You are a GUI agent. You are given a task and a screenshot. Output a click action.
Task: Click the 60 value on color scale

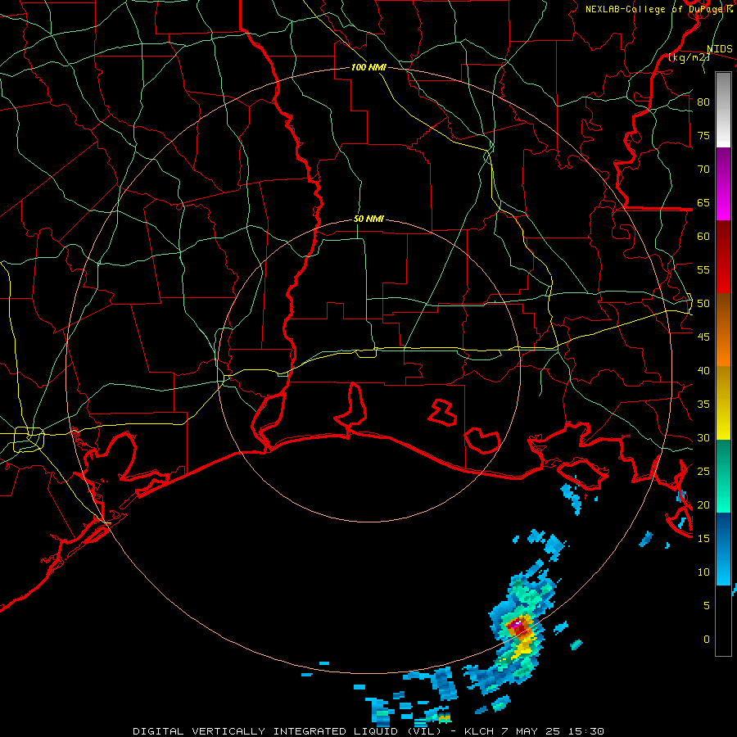coord(703,237)
